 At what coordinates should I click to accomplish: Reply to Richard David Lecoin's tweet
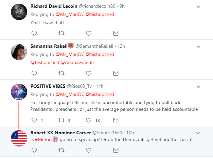[34, 33]
